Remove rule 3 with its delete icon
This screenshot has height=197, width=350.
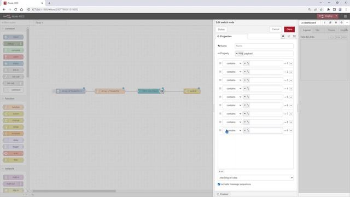click(x=291, y=80)
